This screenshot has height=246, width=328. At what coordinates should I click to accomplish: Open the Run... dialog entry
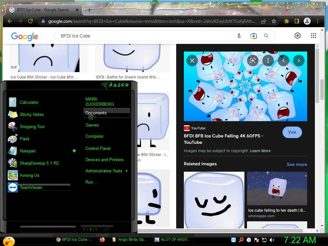click(91, 182)
